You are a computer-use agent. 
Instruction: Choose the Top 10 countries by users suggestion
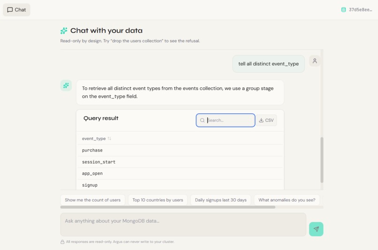158,200
